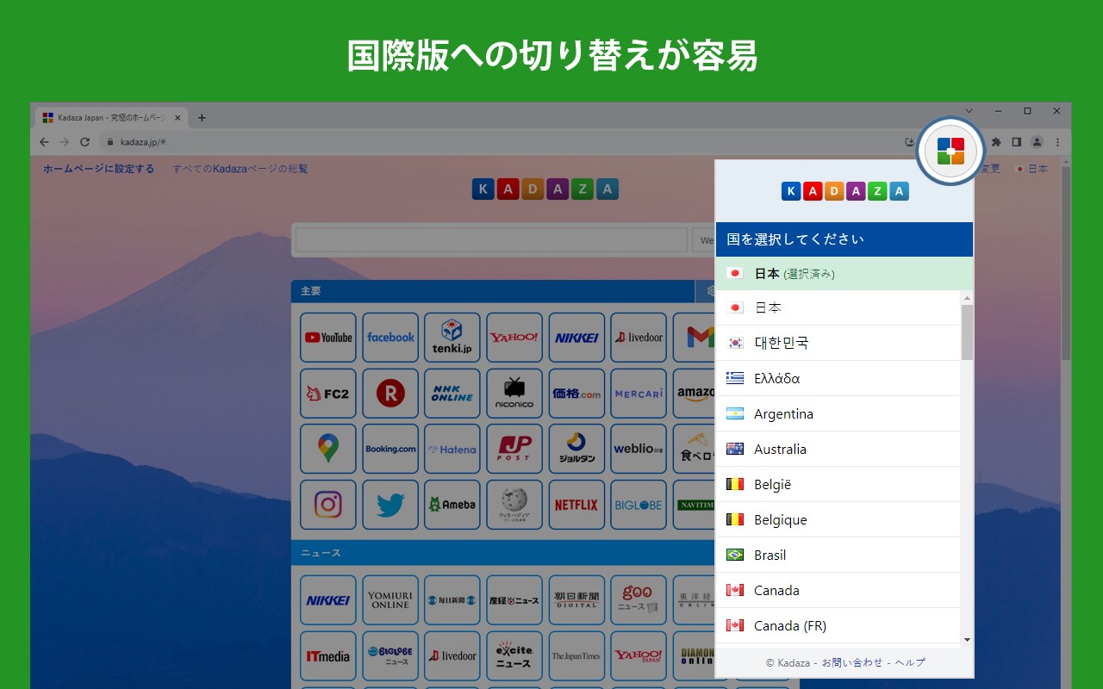
Task: Click the お問い合わせ link in popup footer
Action: pos(852,662)
